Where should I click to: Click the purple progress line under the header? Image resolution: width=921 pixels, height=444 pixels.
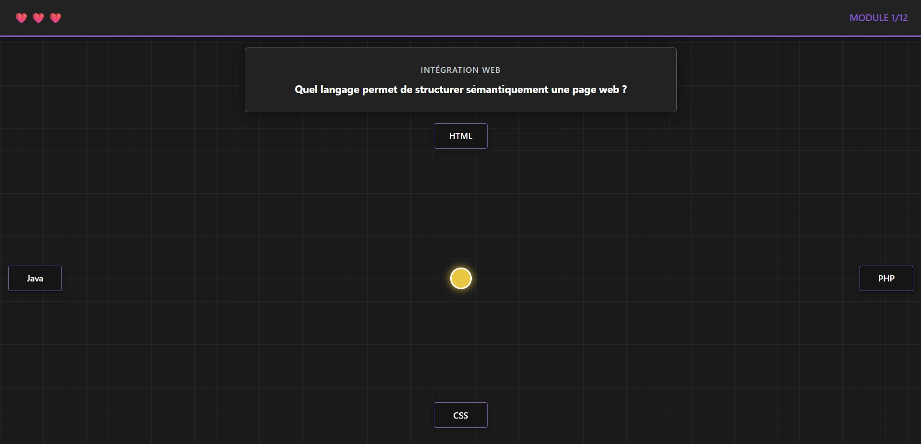tap(461, 36)
